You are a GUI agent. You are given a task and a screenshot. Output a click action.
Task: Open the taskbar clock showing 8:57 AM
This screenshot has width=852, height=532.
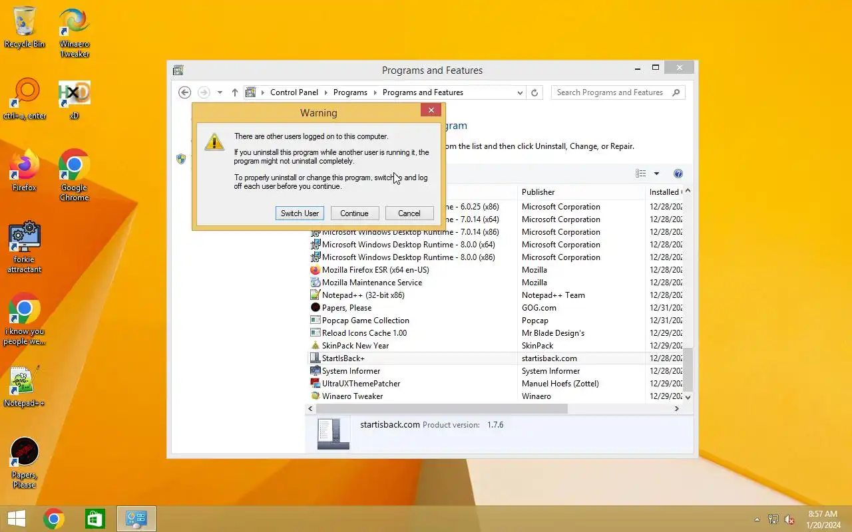(x=823, y=519)
